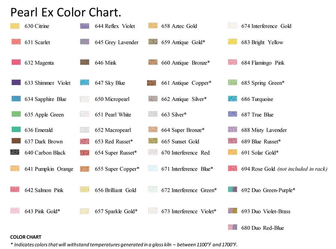This screenshot has width=336, height=249.
Task: Choose the 687 True Blue swatch
Action: 233,114
